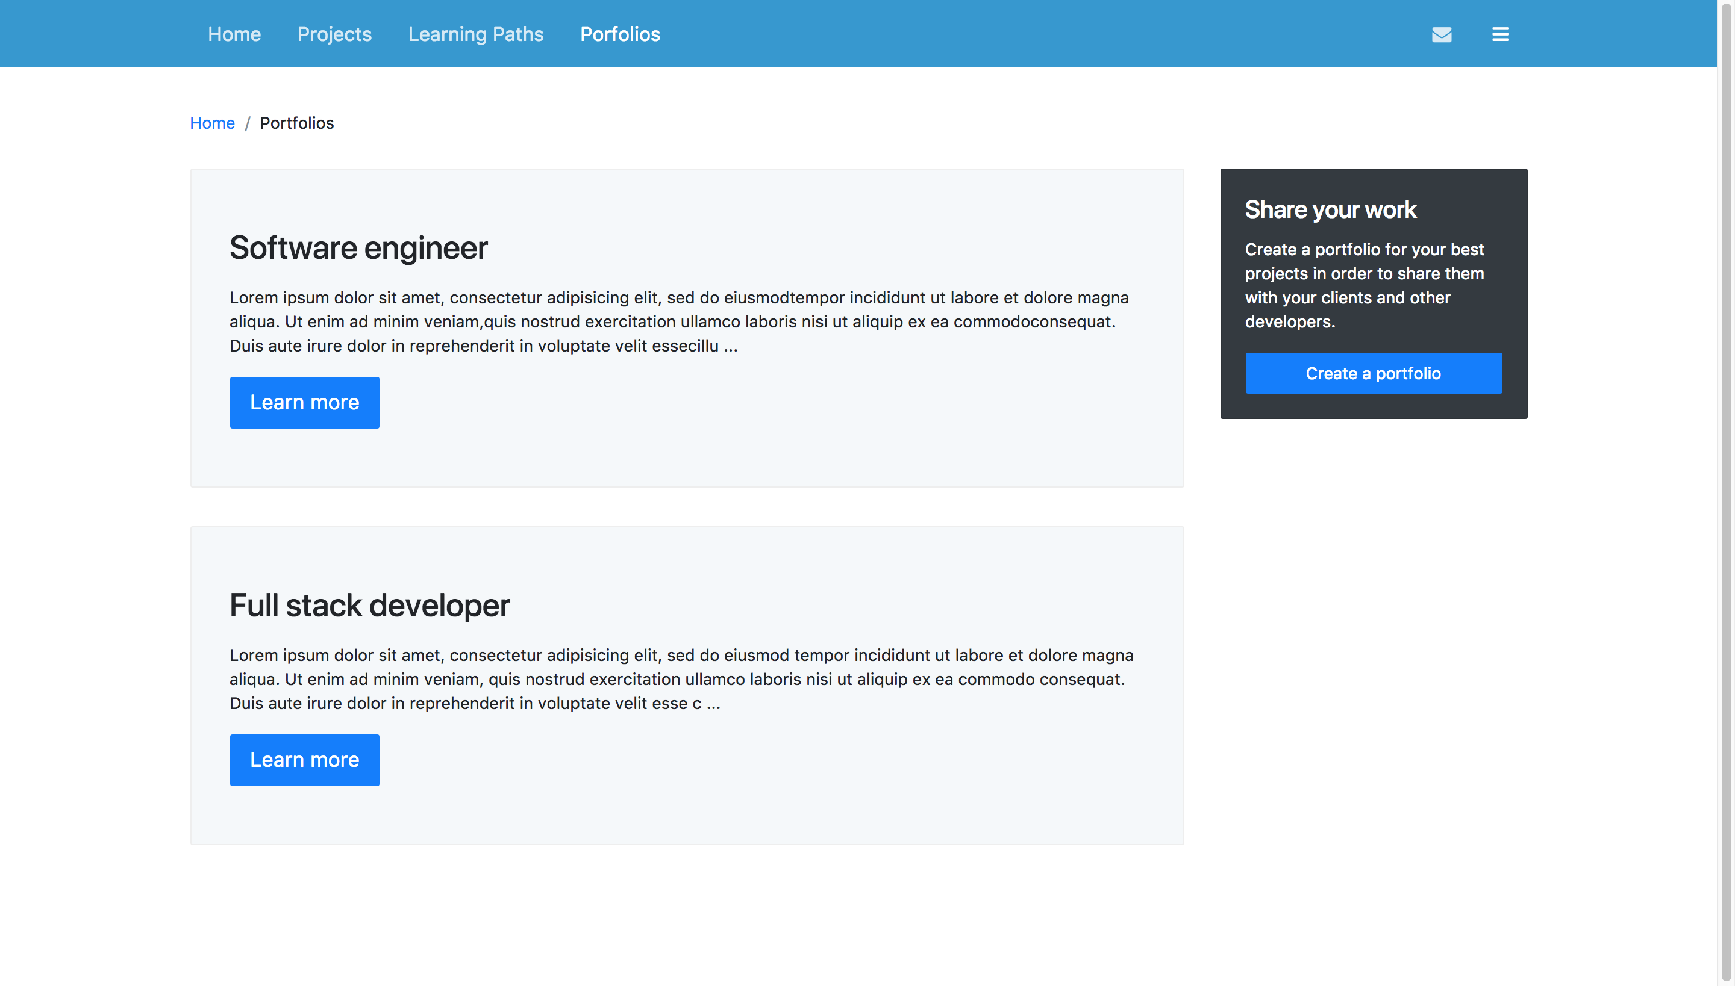The width and height of the screenshot is (1735, 986).
Task: Click the Share your work description text
Action: (1364, 285)
